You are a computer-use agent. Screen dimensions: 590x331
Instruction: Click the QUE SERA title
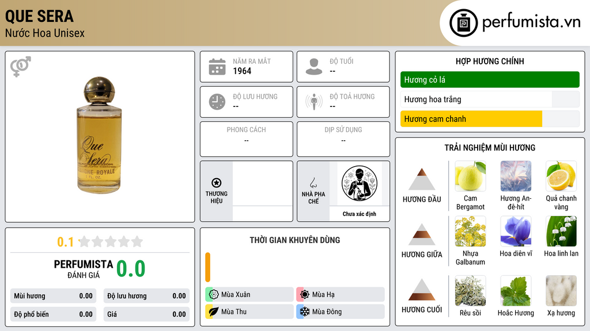click(40, 17)
